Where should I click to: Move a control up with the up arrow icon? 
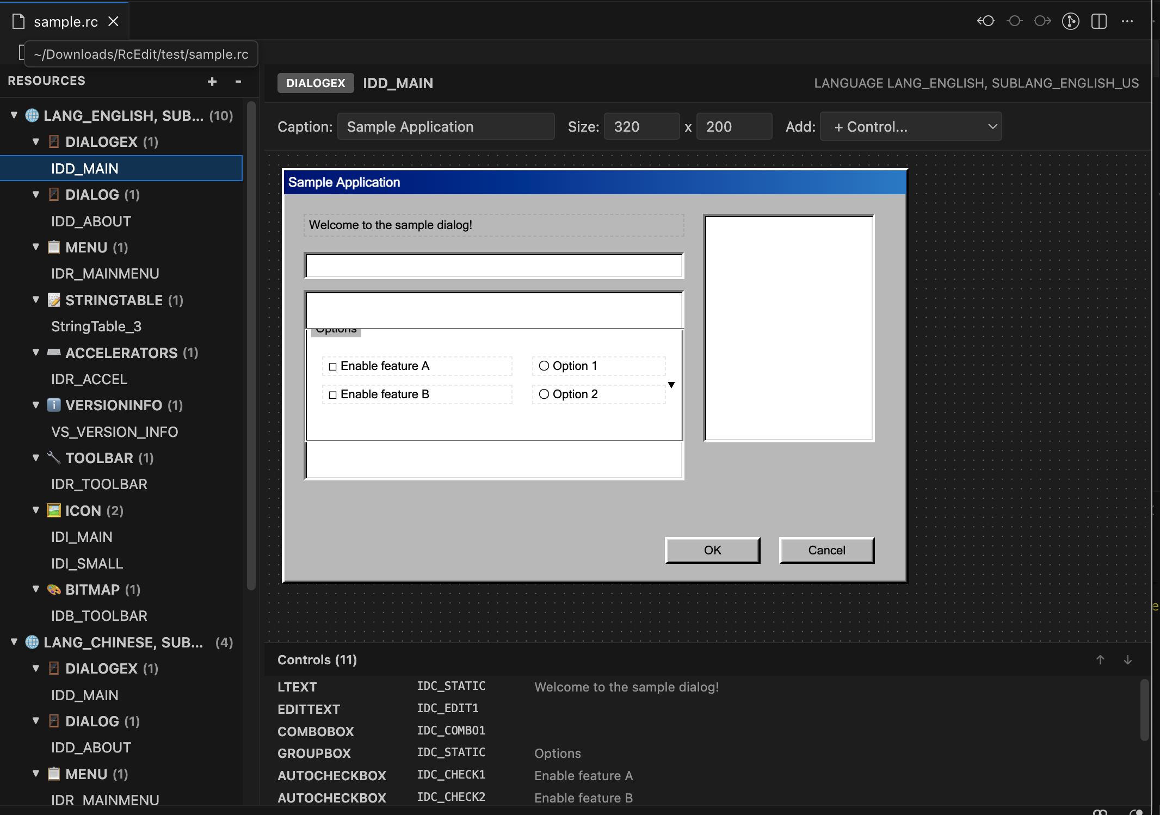point(1101,660)
